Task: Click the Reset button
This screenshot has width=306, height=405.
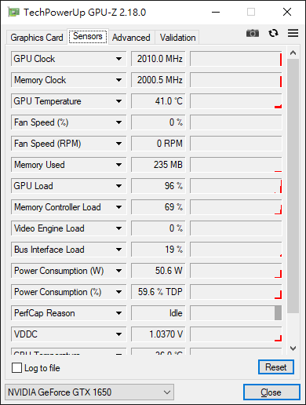Action: 276,367
